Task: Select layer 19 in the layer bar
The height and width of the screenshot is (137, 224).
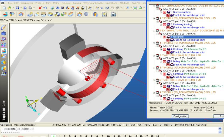Action: click(157, 136)
